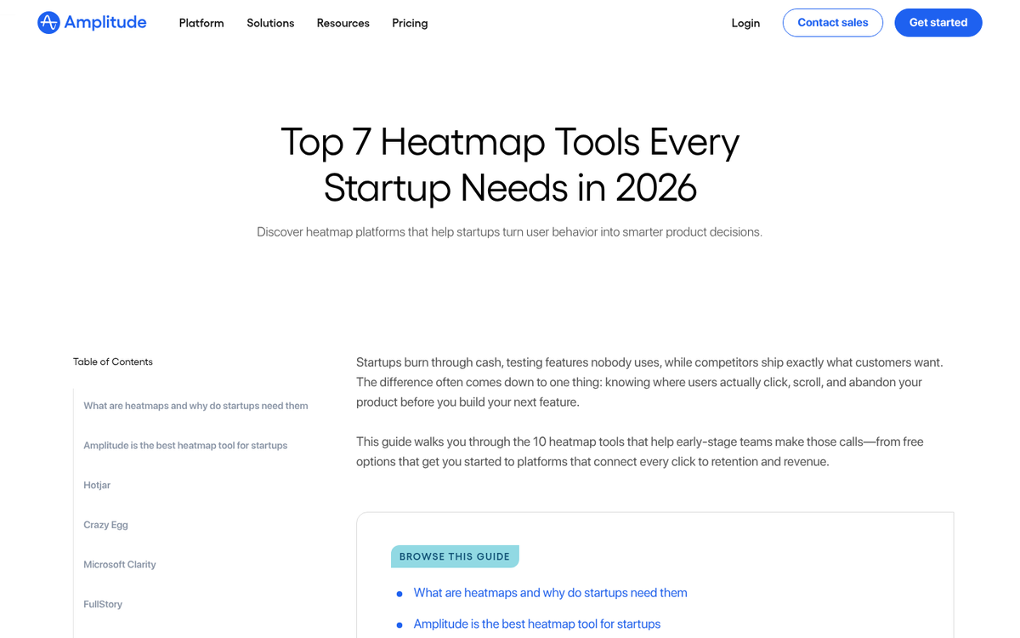The image size is (1020, 638).
Task: Select the Crazy Egg table of contents entry
Action: coord(105,525)
